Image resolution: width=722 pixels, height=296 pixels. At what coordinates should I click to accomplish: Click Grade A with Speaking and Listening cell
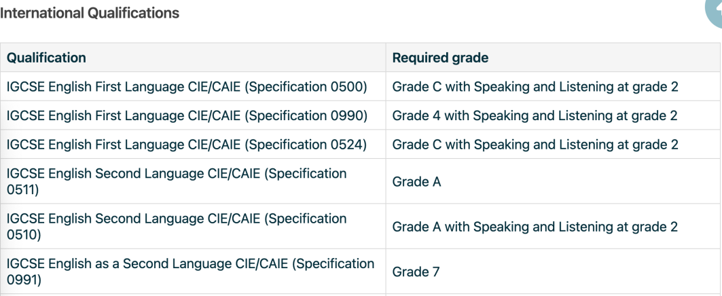click(x=553, y=227)
